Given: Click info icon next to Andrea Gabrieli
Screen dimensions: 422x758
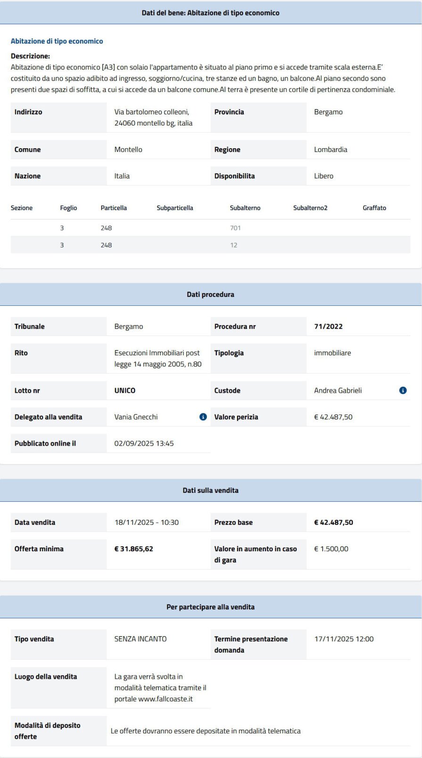Looking at the screenshot, I should [403, 390].
